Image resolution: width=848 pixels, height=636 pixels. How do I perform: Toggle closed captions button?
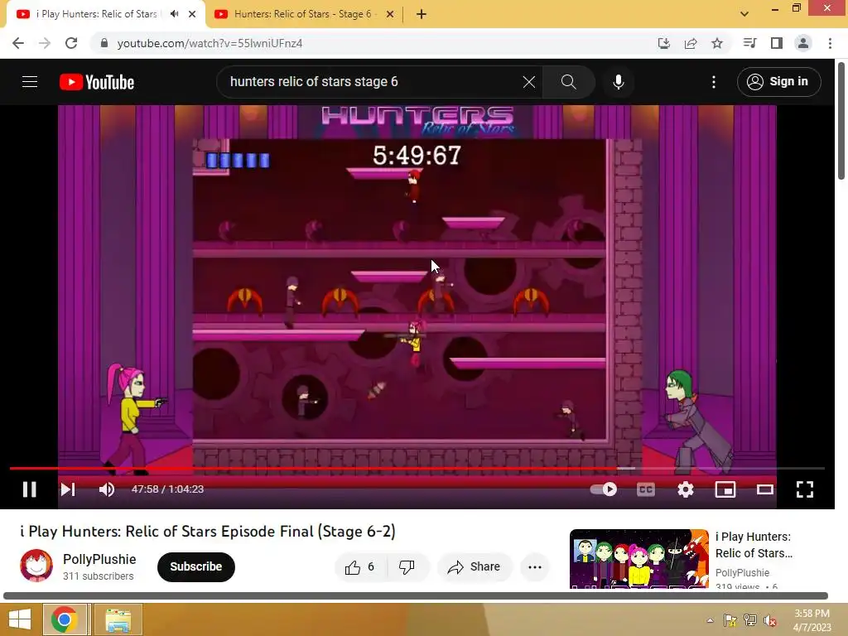click(x=646, y=489)
